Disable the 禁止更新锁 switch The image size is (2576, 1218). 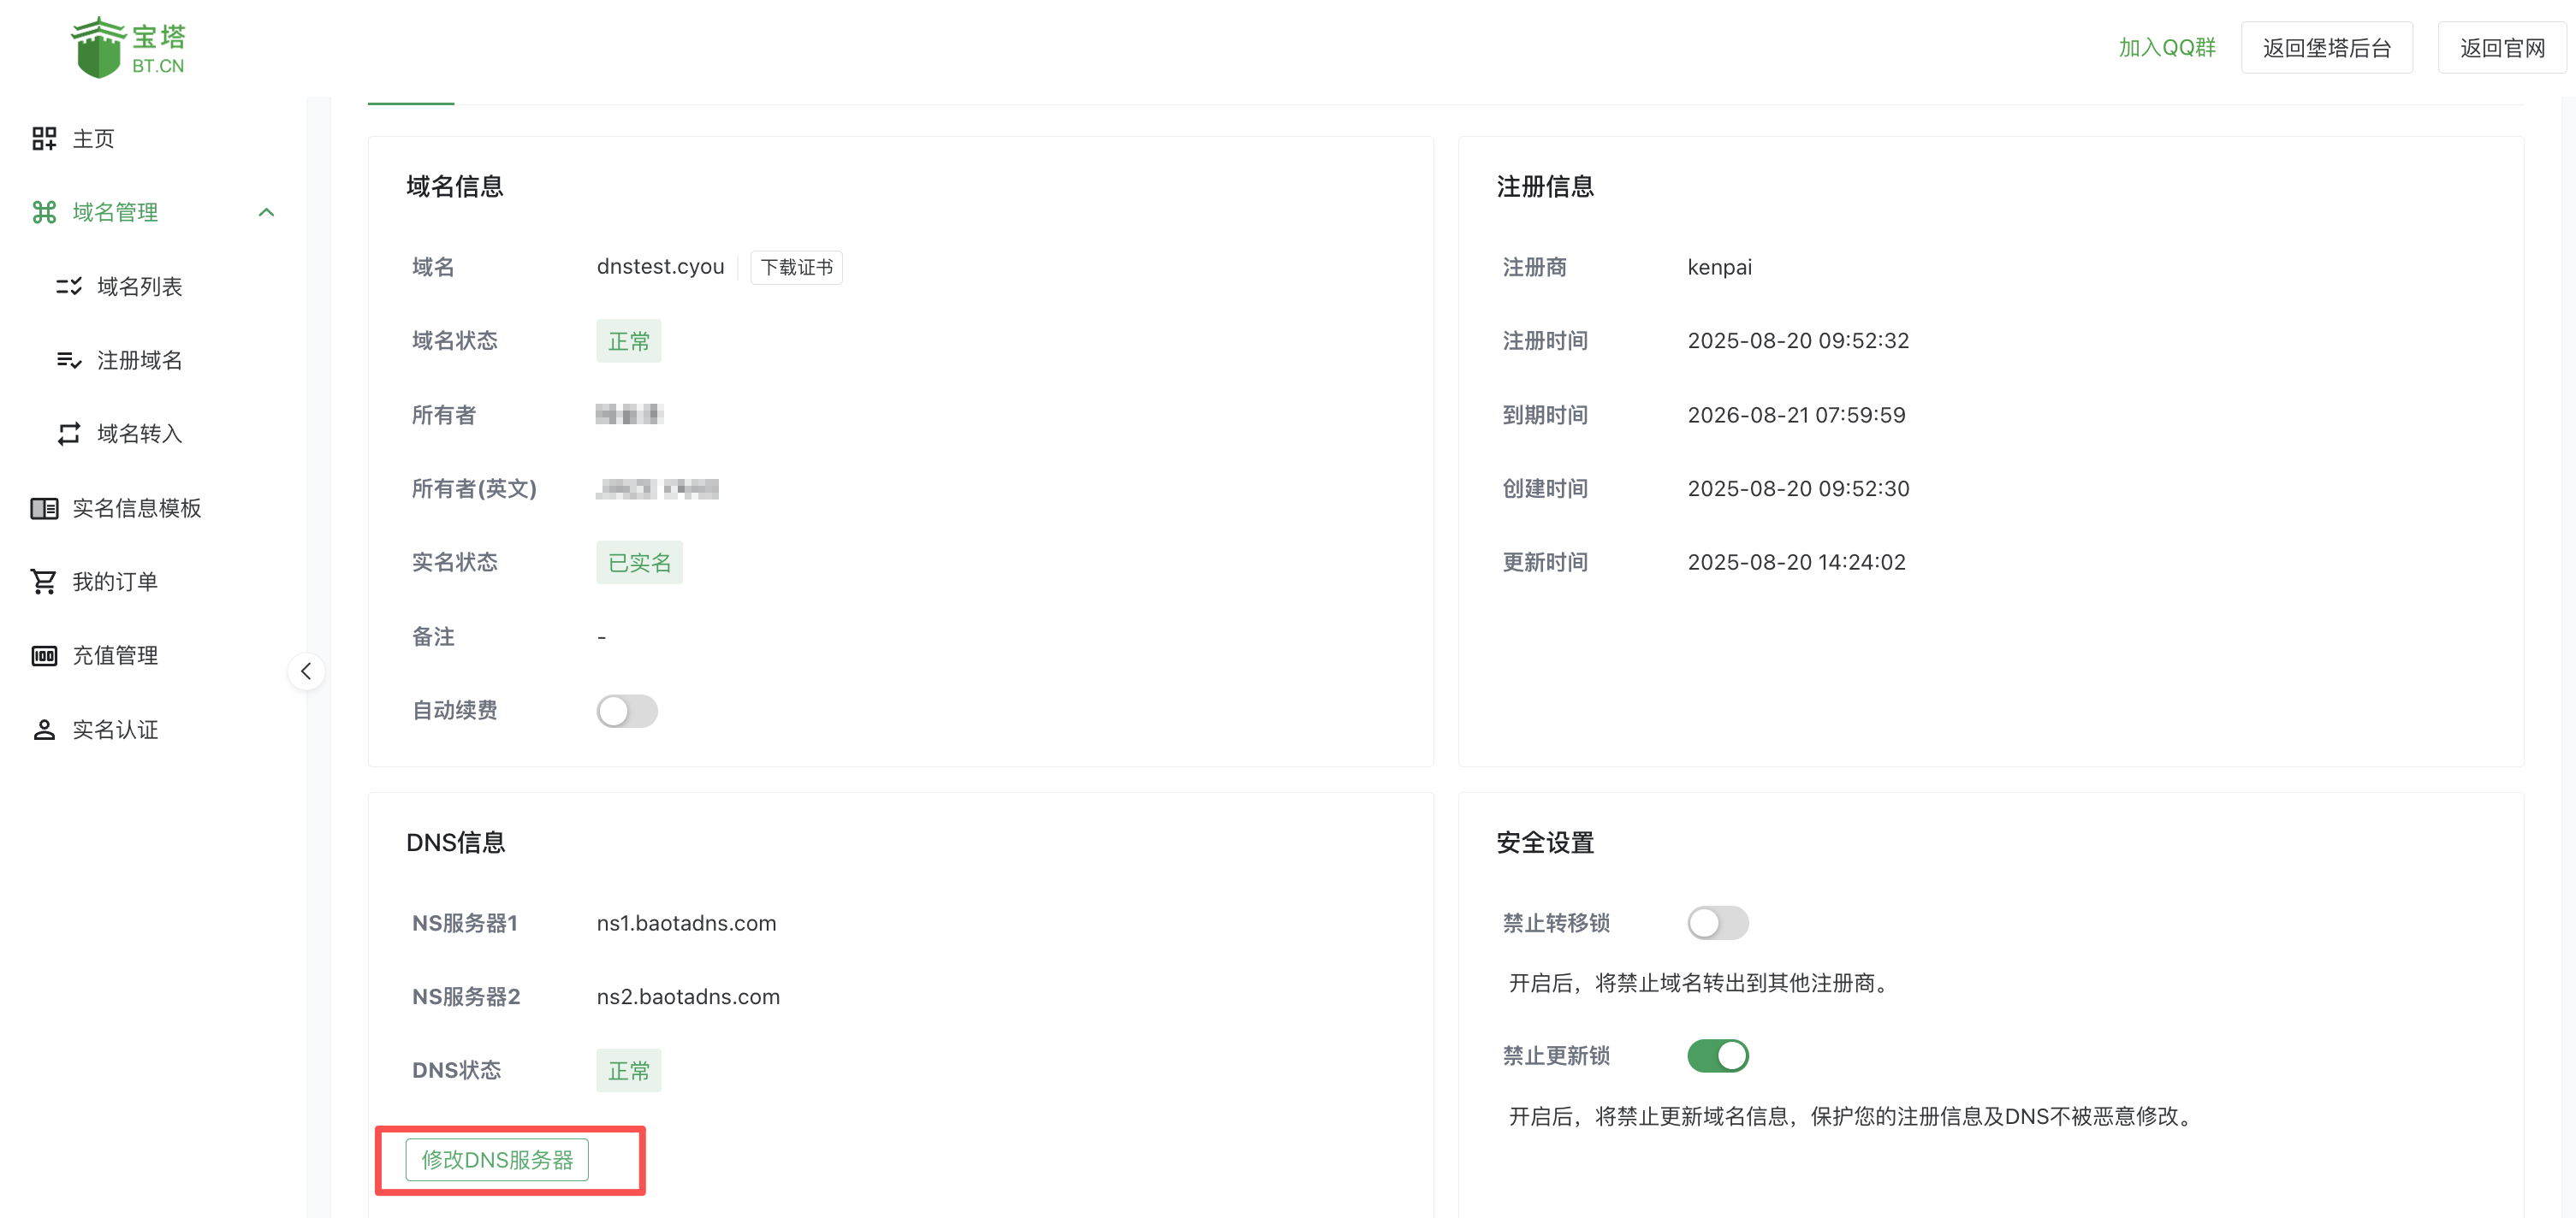point(1717,1055)
